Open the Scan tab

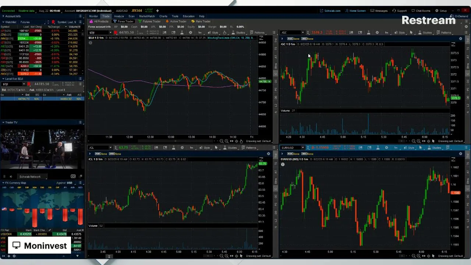click(131, 16)
